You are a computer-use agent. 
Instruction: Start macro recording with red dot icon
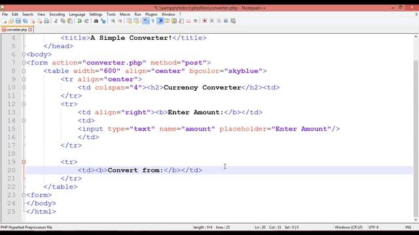(205, 21)
